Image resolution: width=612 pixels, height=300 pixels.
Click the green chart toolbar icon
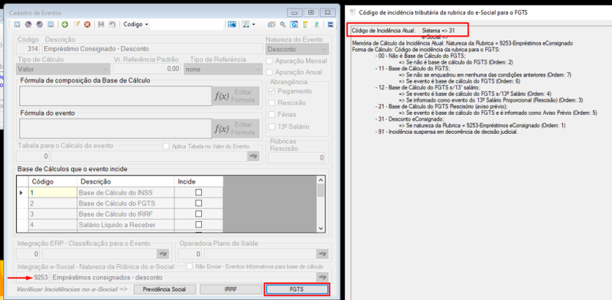pyautogui.click(x=246, y=24)
